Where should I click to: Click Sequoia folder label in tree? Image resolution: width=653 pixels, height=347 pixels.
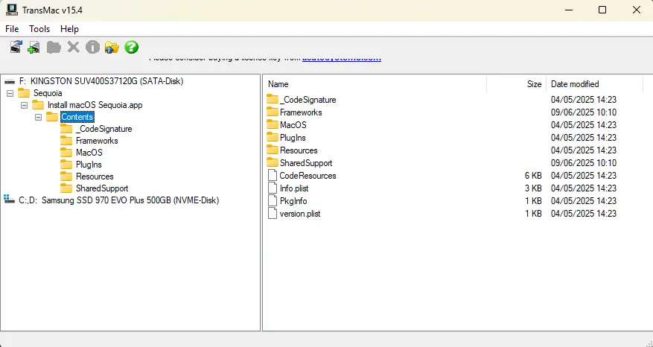(48, 93)
